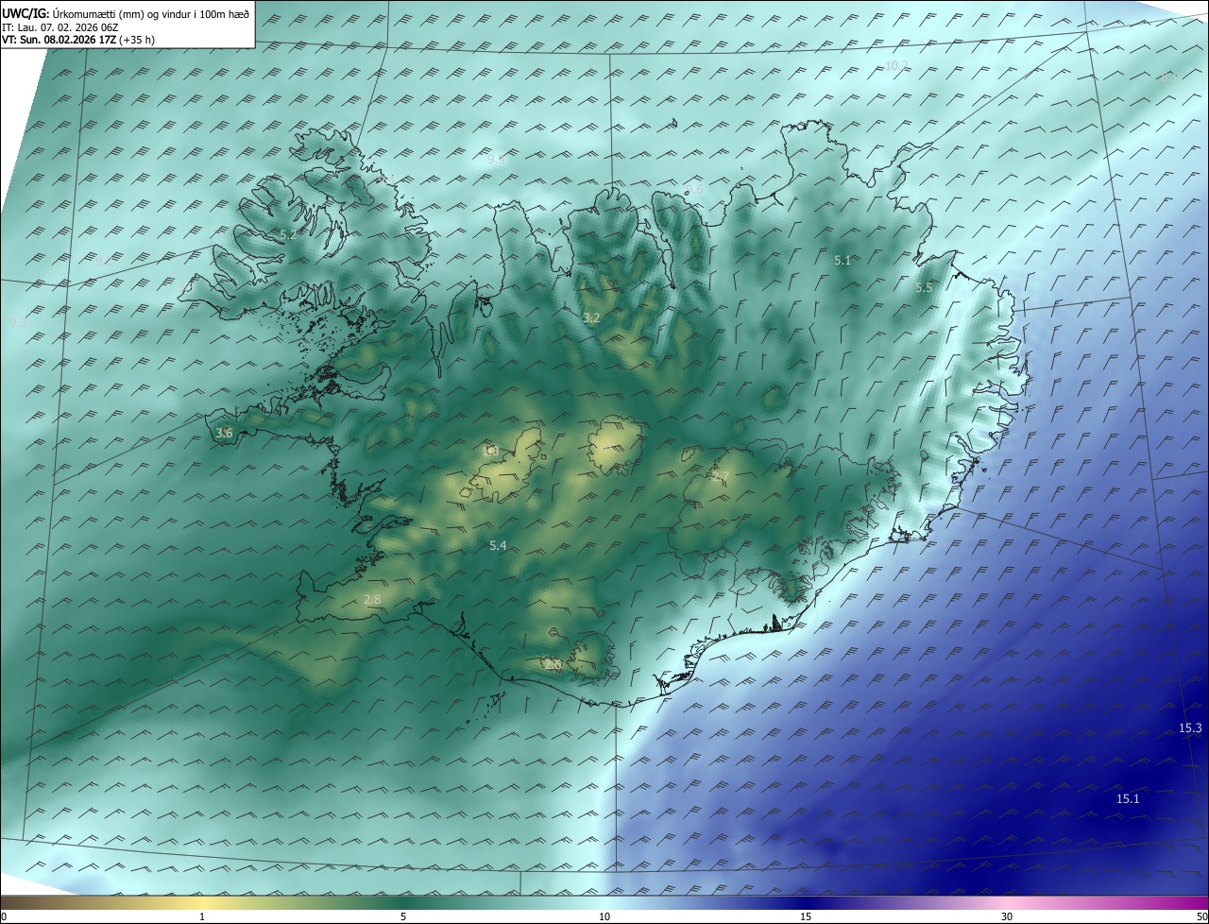Click the 1.8 value on Langjökull glacier

coord(490,451)
